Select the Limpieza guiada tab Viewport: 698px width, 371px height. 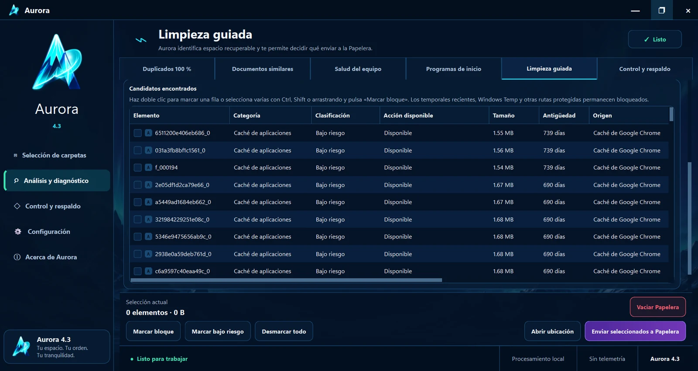click(549, 68)
